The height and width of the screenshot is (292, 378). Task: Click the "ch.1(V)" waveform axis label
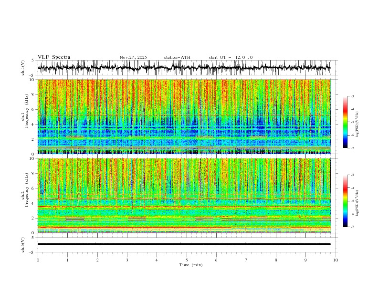[23, 68]
